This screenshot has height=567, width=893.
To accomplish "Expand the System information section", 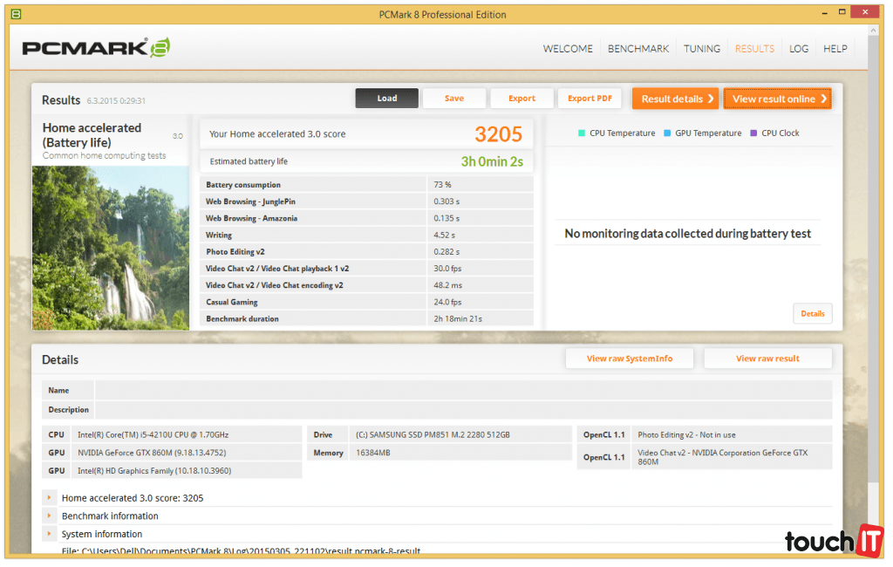I will [x=50, y=534].
